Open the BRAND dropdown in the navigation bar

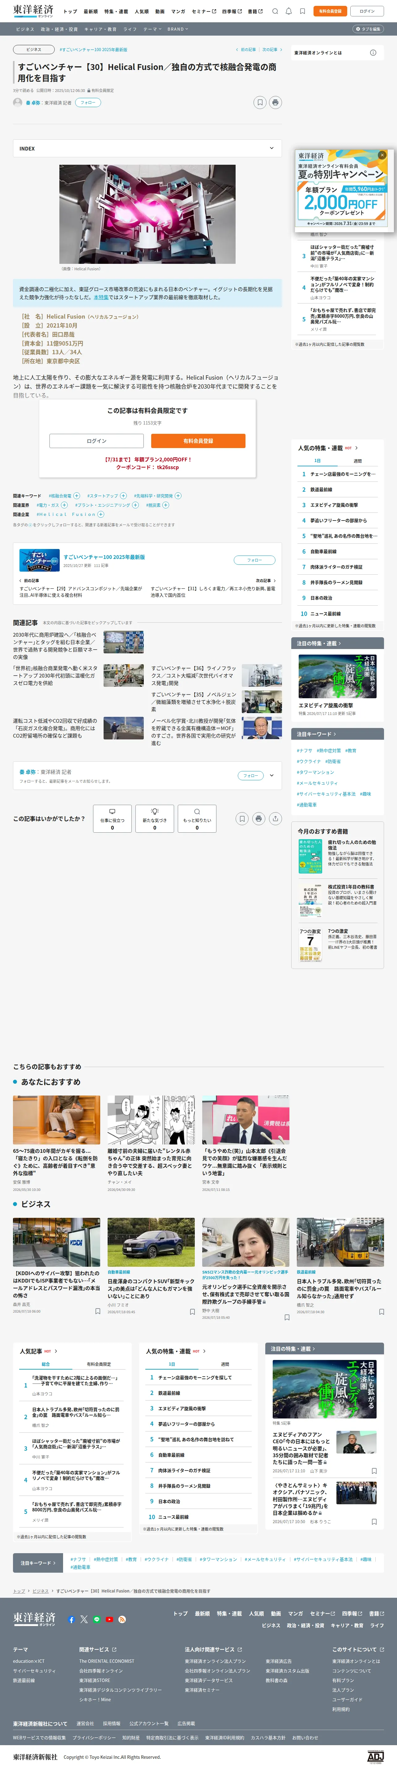[x=177, y=29]
